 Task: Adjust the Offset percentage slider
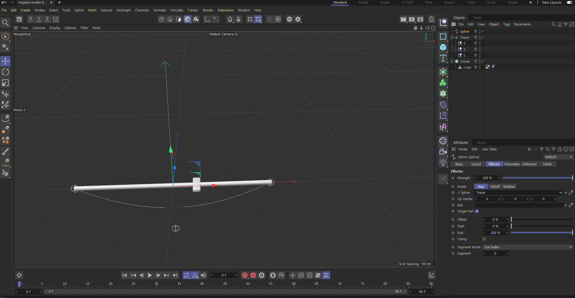point(542,220)
